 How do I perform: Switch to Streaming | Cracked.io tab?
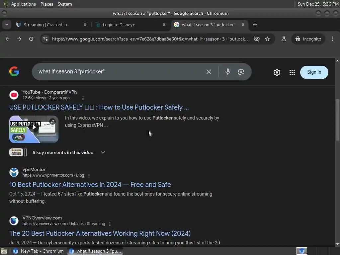click(45, 25)
